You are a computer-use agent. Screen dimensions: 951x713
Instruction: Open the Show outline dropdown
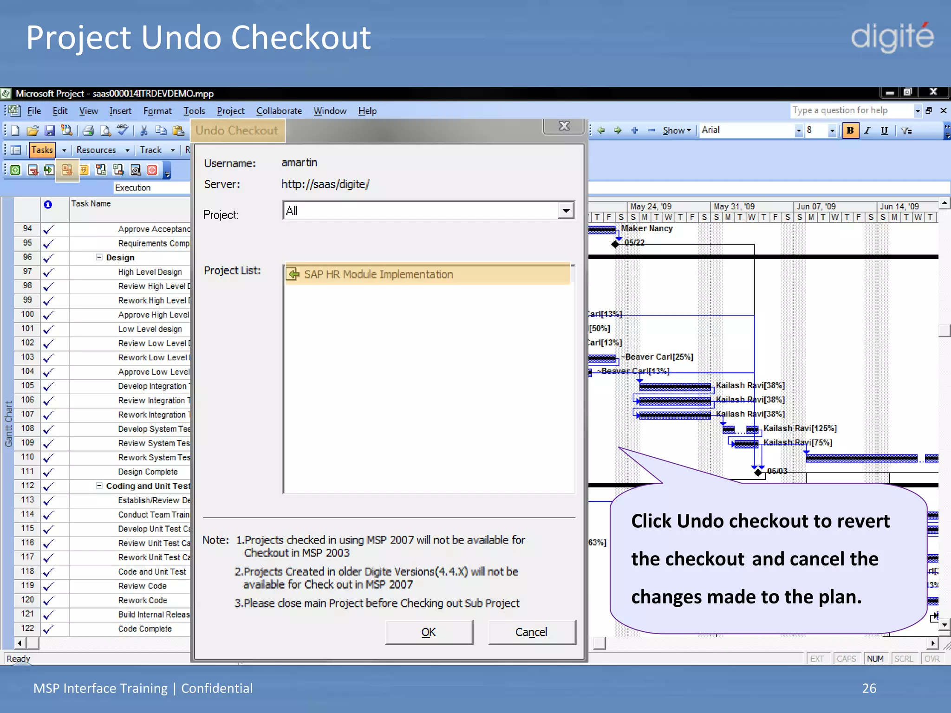tap(677, 130)
